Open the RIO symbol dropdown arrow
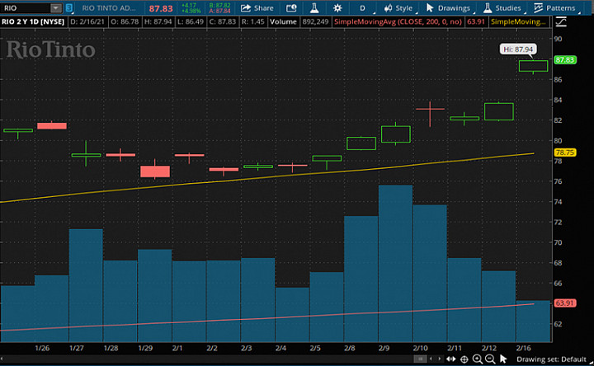The width and height of the screenshot is (594, 366). (x=56, y=8)
